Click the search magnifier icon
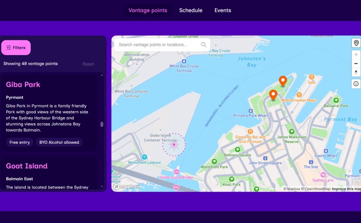This screenshot has width=361, height=223. (x=203, y=45)
